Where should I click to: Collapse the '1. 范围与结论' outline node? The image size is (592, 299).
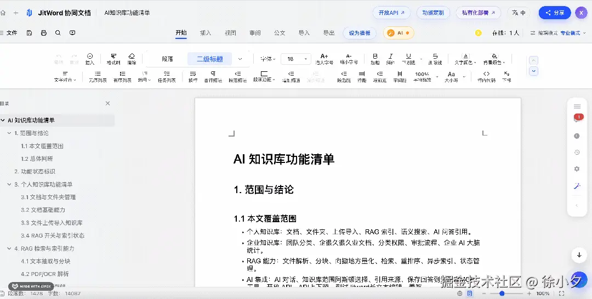point(9,133)
